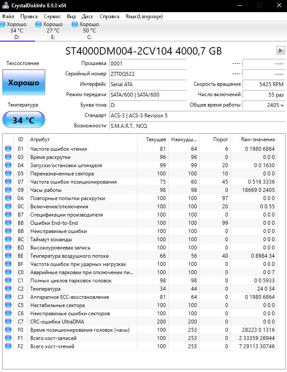Open the Язык(Language) menu
This screenshot has height=372, width=287.
(144, 16)
